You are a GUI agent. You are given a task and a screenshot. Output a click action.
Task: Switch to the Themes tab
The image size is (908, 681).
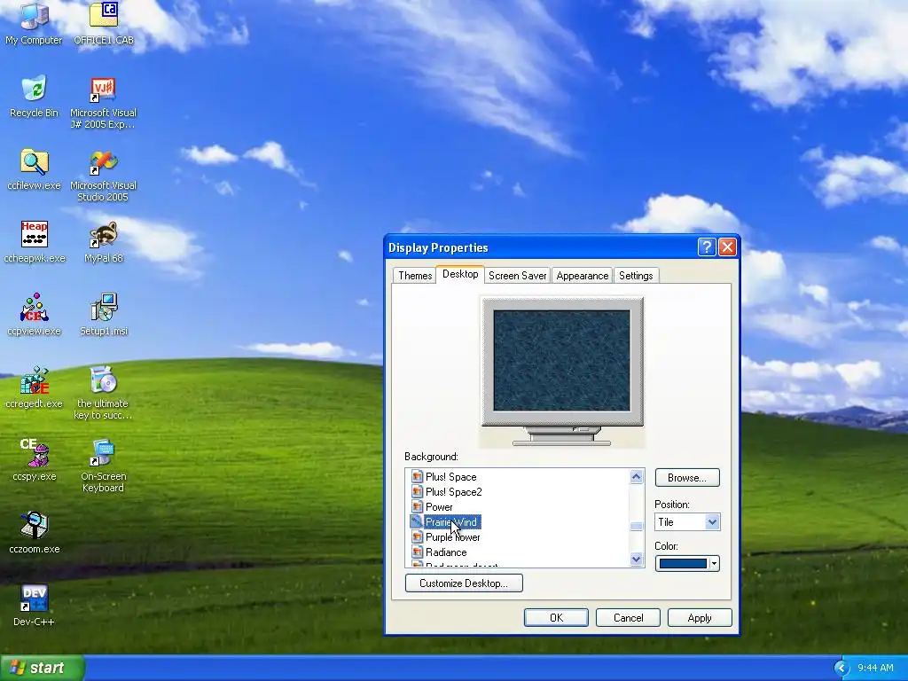coord(415,276)
